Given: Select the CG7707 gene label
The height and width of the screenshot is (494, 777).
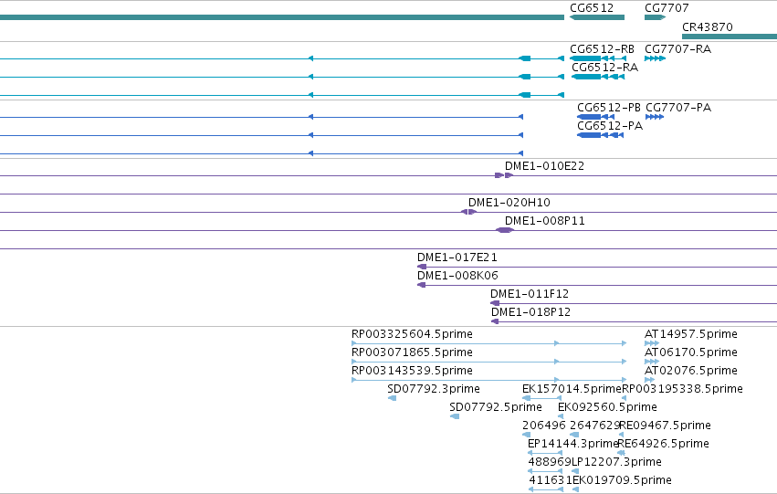Looking at the screenshot, I should point(667,8).
